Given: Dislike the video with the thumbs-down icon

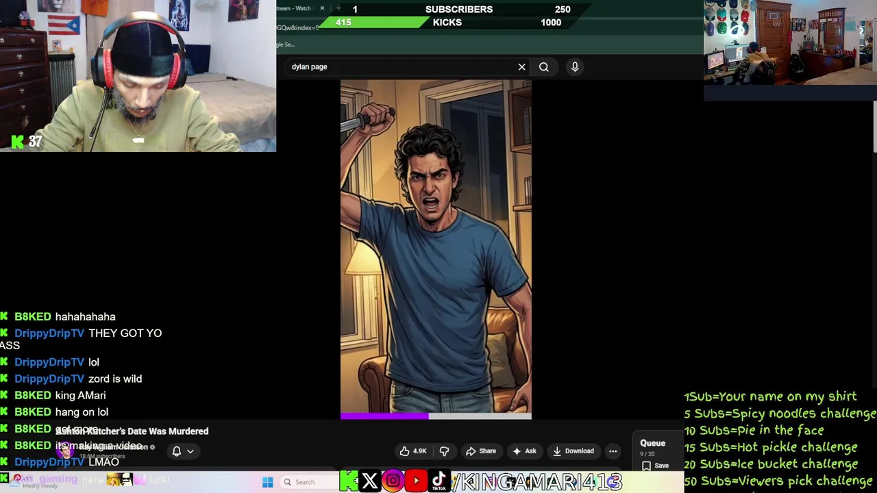Looking at the screenshot, I should 444,451.
